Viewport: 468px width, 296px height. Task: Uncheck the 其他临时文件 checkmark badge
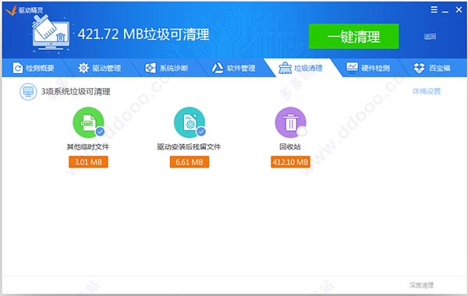pyautogui.click(x=100, y=131)
